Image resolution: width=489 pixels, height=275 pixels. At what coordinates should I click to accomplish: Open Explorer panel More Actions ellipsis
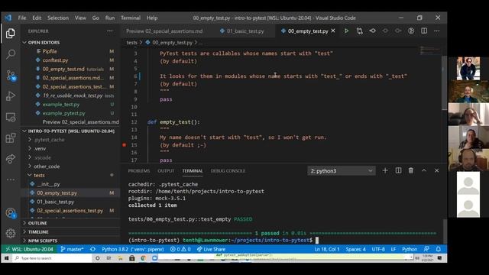click(x=110, y=31)
